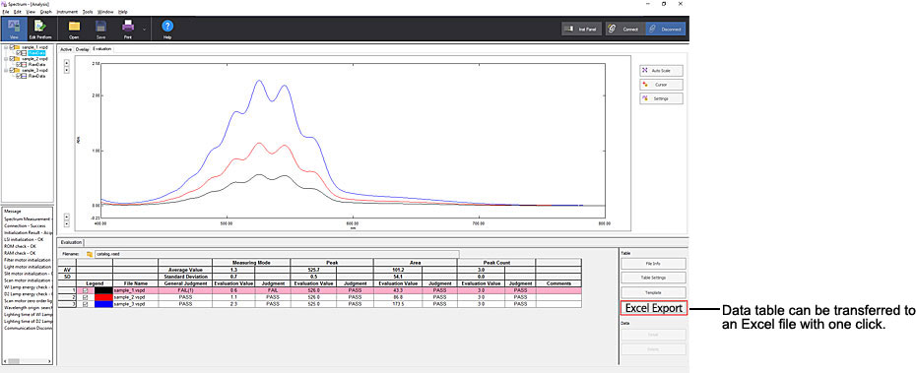Open the Graph menu

[x=46, y=12]
